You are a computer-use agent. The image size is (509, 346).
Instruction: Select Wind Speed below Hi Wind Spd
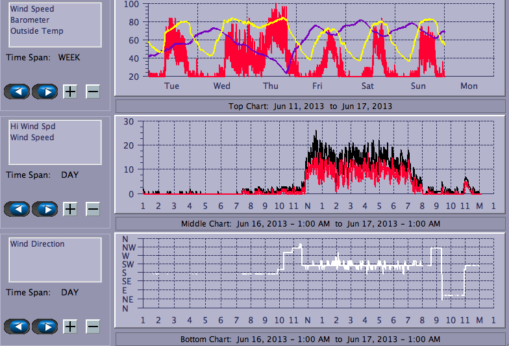(32, 138)
